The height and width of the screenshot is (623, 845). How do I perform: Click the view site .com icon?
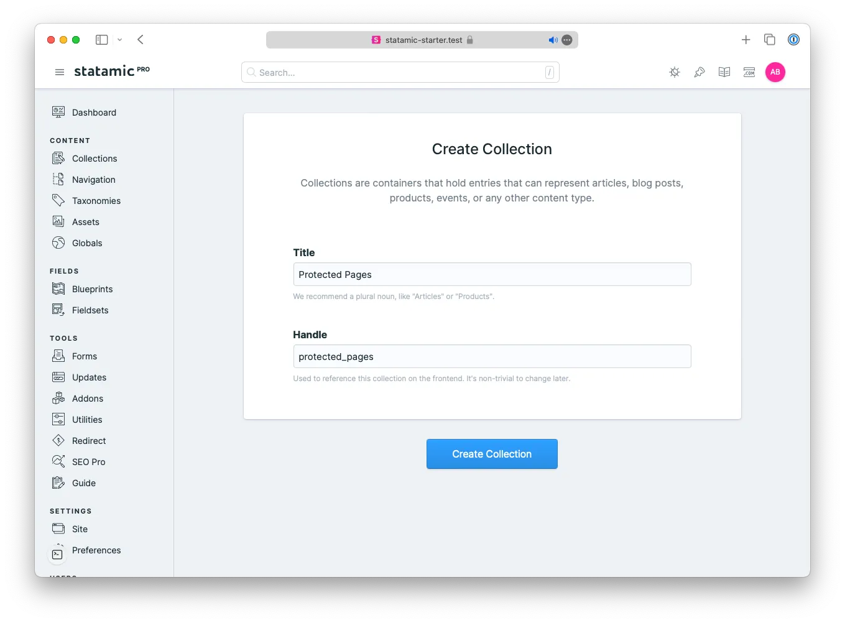click(749, 72)
